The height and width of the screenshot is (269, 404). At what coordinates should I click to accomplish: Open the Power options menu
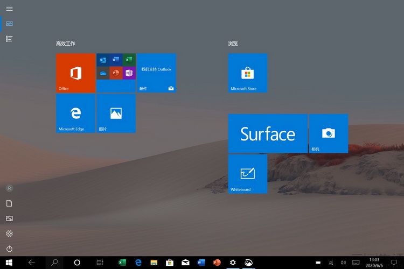(9, 249)
